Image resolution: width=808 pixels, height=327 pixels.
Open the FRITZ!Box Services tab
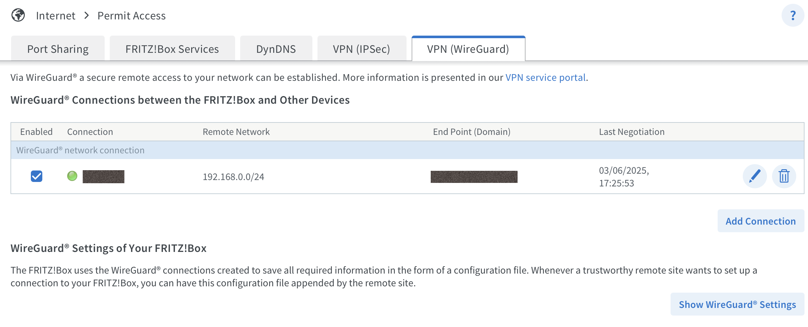pos(172,49)
